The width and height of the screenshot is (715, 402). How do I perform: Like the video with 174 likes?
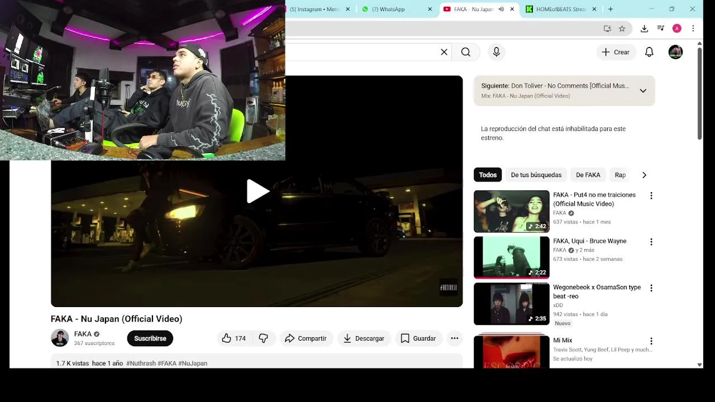(x=234, y=338)
